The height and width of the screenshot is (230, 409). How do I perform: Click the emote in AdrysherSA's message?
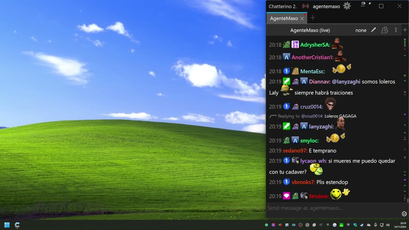tap(337, 43)
